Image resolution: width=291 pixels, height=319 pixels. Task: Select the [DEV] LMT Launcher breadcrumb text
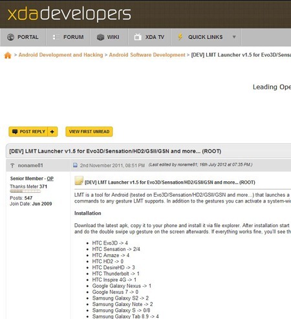tap(241, 55)
